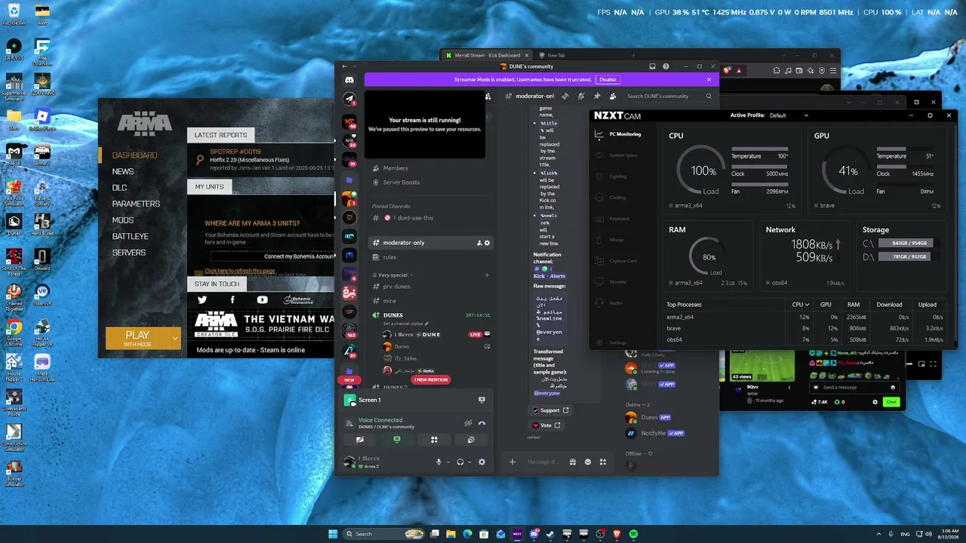
Task: Click the Kick Send a message field
Action: pyautogui.click(x=853, y=387)
